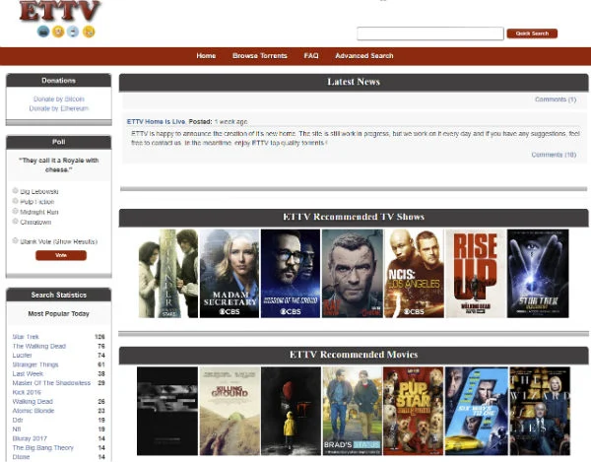Select the Chinatown poll option
The image size is (591, 462).
click(16, 222)
